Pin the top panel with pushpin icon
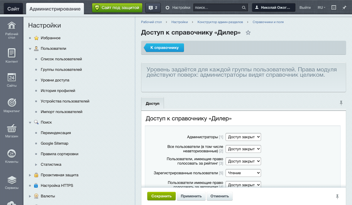The image size is (352, 205). click(344, 8)
